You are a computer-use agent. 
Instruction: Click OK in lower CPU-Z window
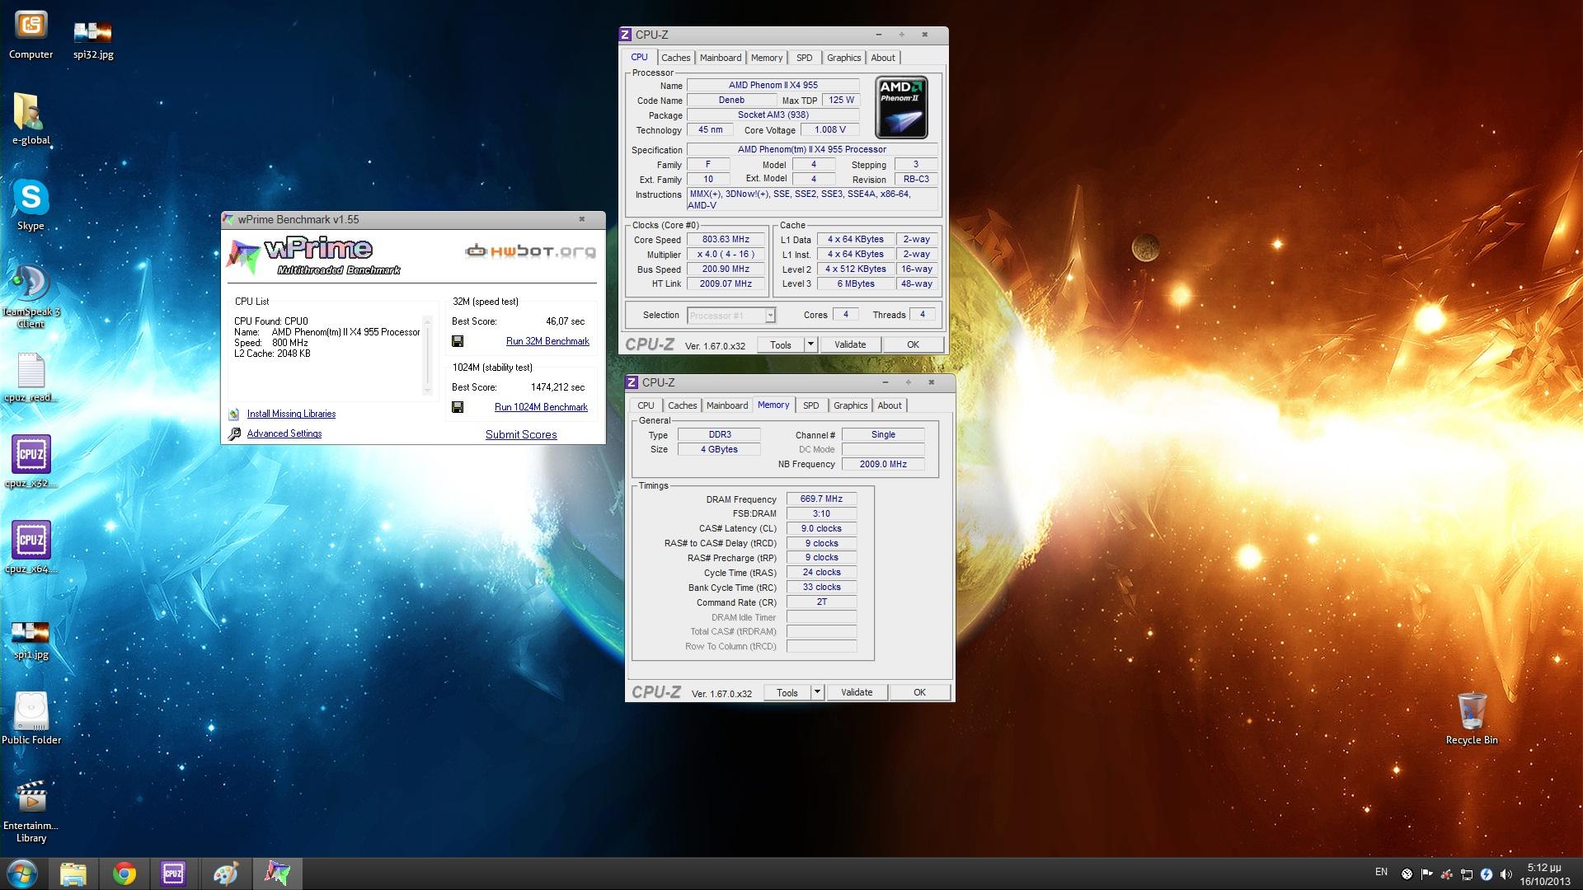(919, 692)
